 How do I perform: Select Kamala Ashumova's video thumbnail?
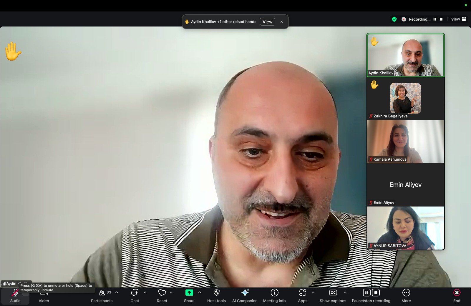coord(405,142)
